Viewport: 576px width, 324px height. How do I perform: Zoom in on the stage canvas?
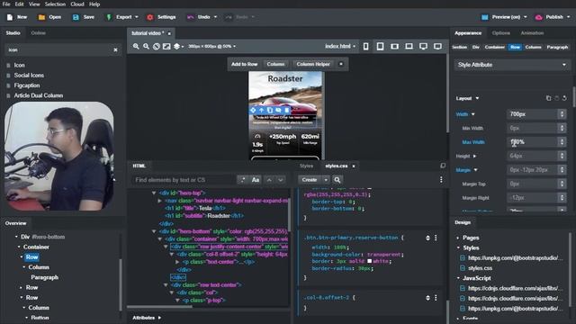coord(136,46)
